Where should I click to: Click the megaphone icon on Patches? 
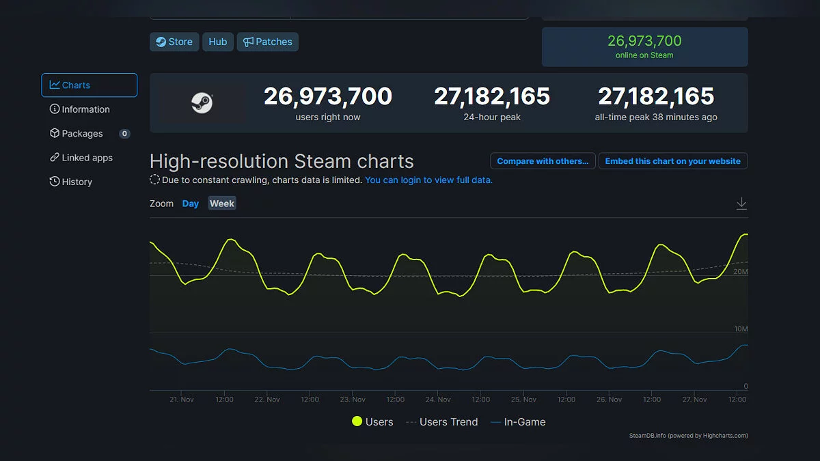point(248,42)
